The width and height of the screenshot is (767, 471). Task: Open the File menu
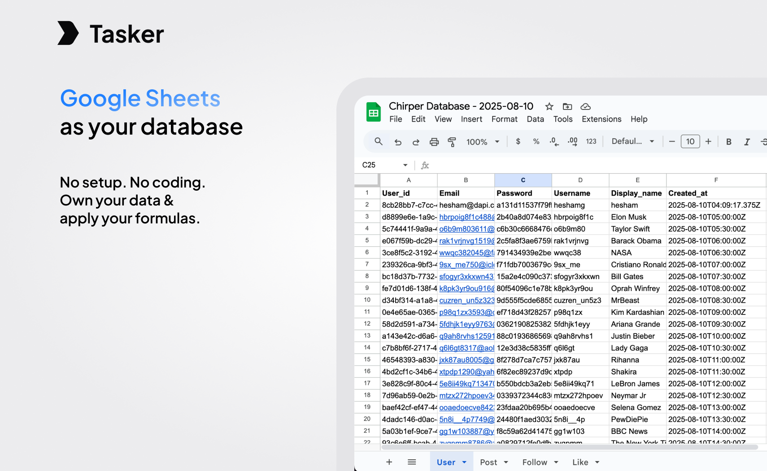tap(396, 119)
